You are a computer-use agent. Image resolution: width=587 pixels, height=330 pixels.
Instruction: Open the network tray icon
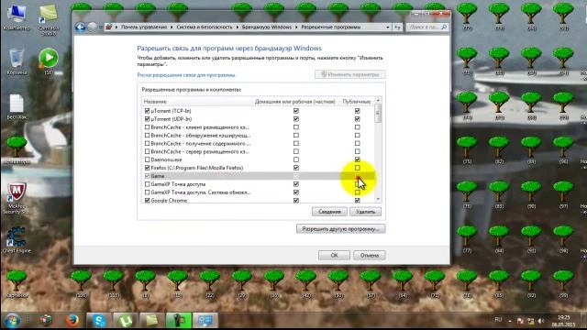point(530,321)
